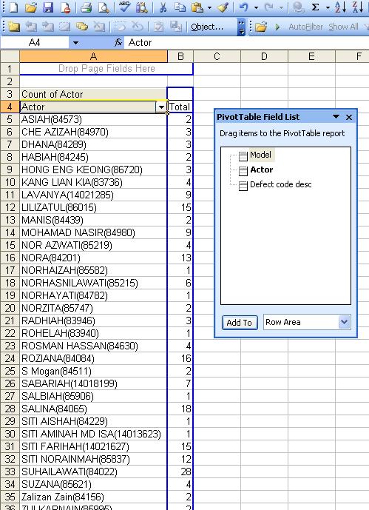The height and width of the screenshot is (510, 369).
Task: Open the Paste options dropdown arrow
Action: coord(209,7)
